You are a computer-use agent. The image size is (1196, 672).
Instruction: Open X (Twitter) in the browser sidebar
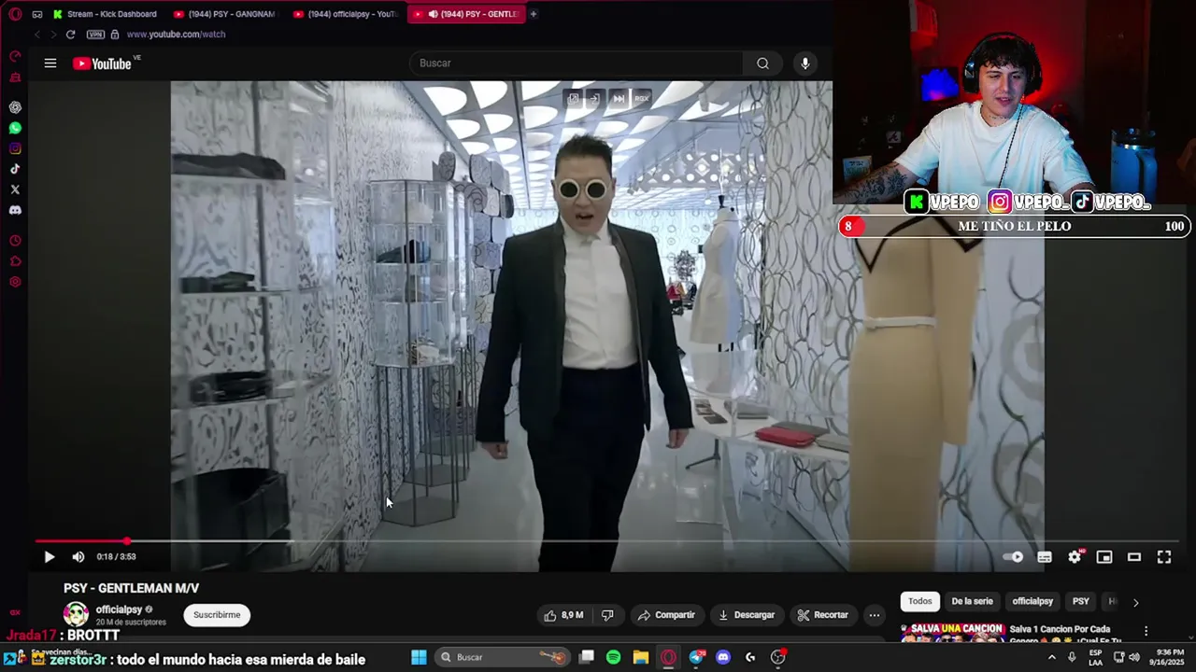point(15,189)
